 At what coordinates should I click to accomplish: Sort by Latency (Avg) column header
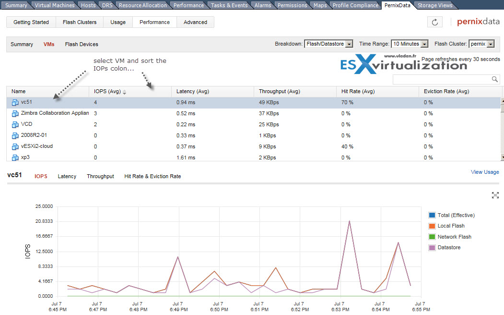212,91
